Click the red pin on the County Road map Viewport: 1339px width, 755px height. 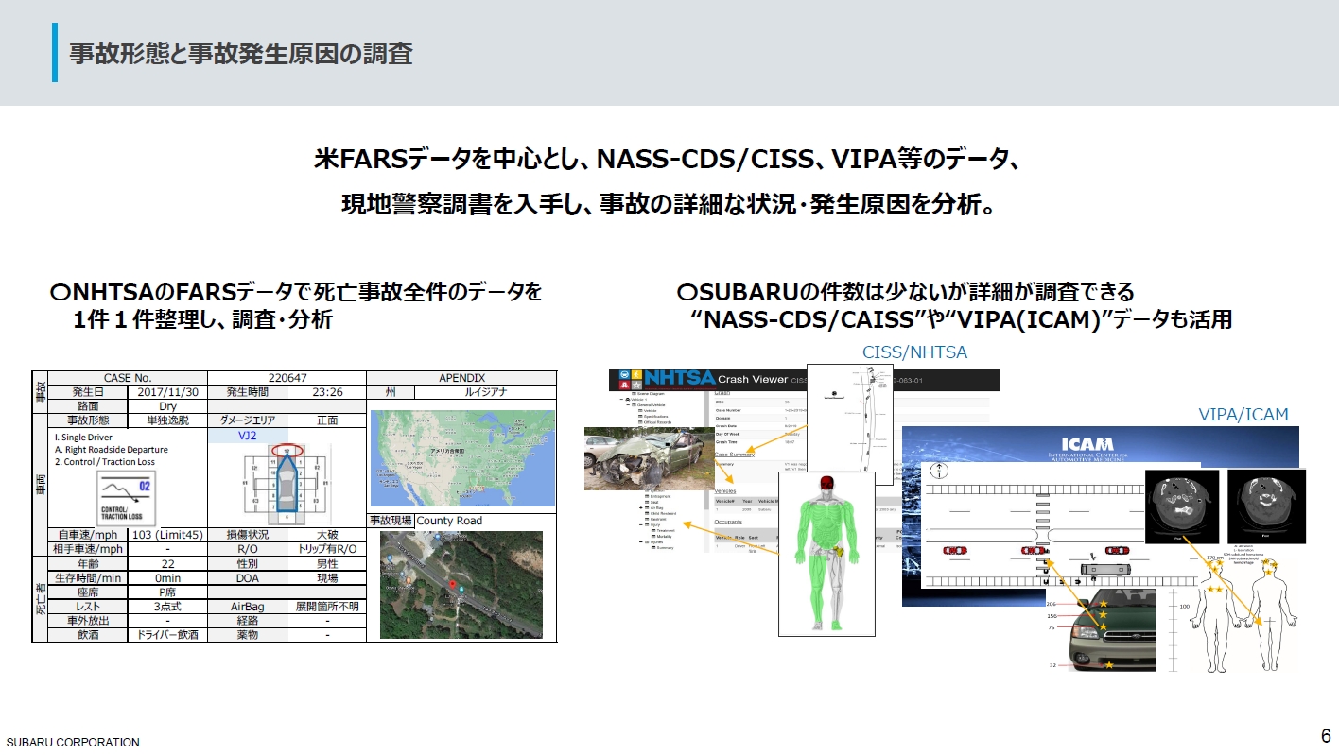point(455,584)
